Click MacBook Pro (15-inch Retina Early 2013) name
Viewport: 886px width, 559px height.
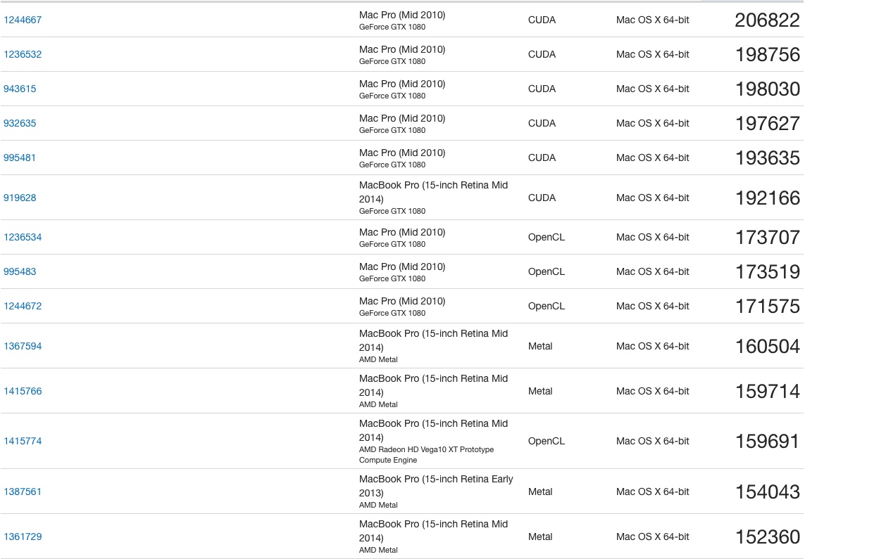pyautogui.click(x=436, y=486)
